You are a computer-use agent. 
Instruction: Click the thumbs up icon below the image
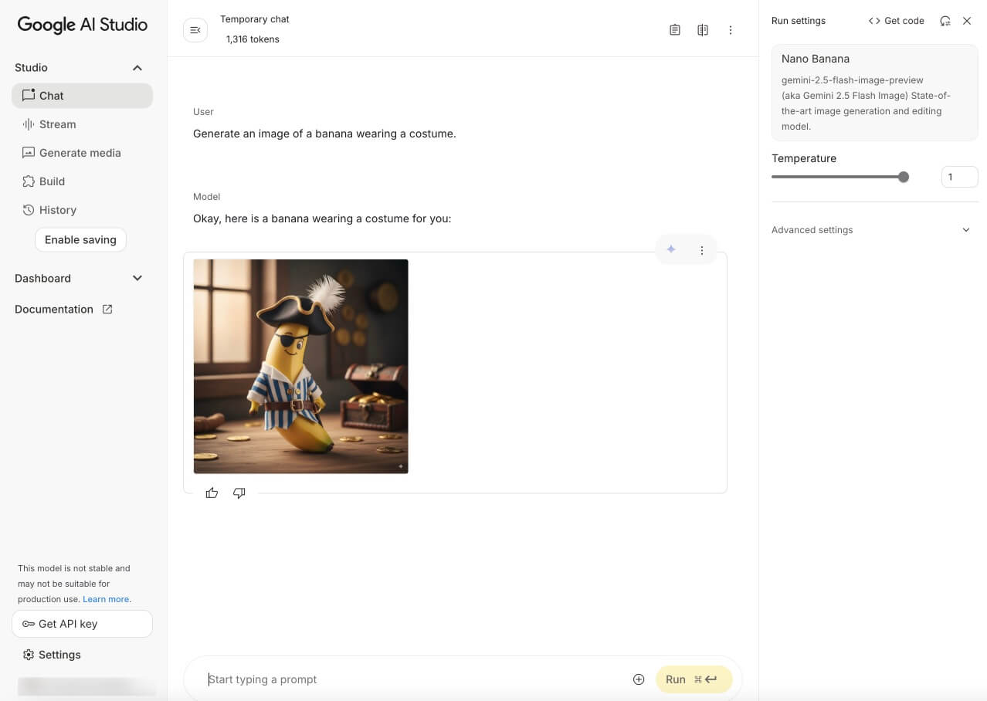212,493
